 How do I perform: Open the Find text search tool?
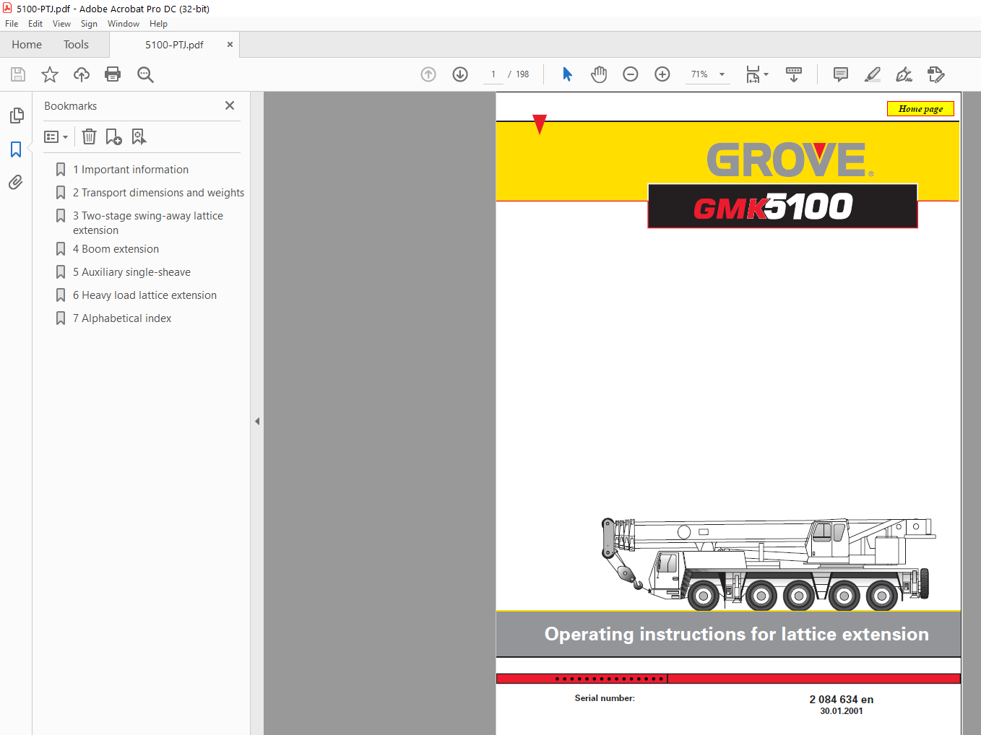145,74
